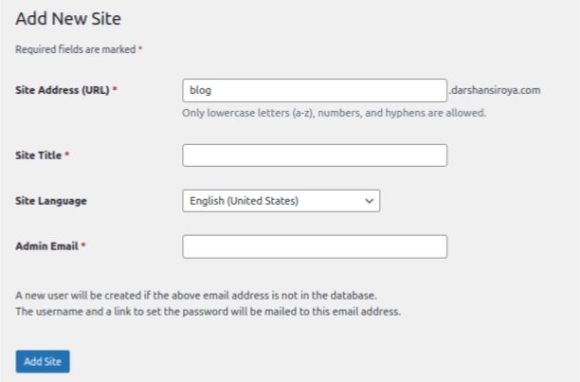Click the red asterisk beside Site Address label

coord(115,89)
